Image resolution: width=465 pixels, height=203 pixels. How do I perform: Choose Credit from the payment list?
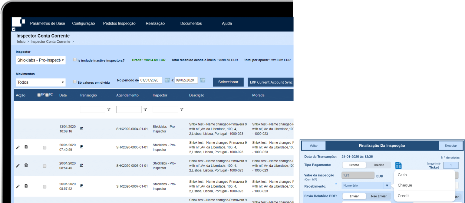click(424, 196)
